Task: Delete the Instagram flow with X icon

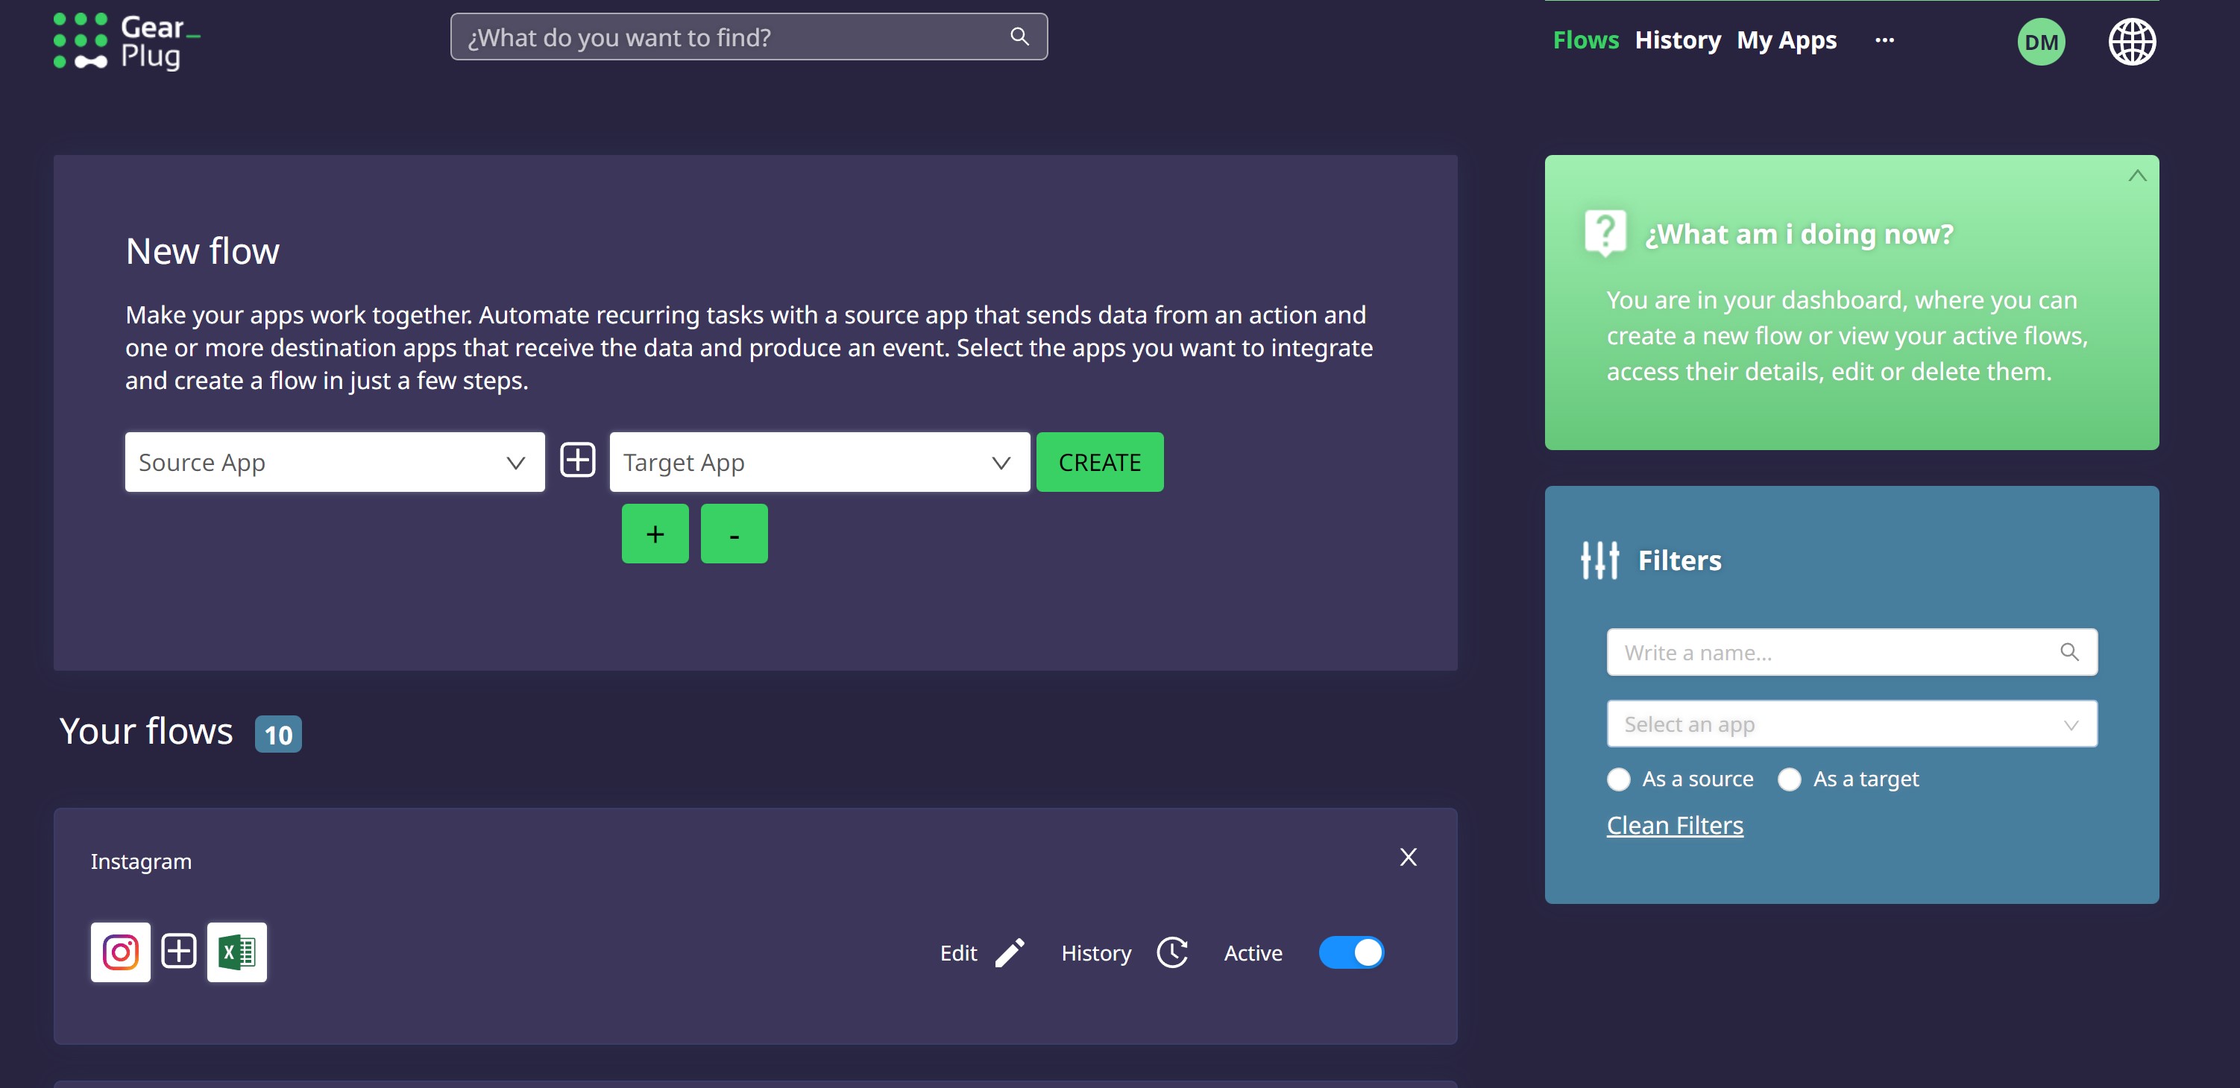Action: [x=1408, y=857]
